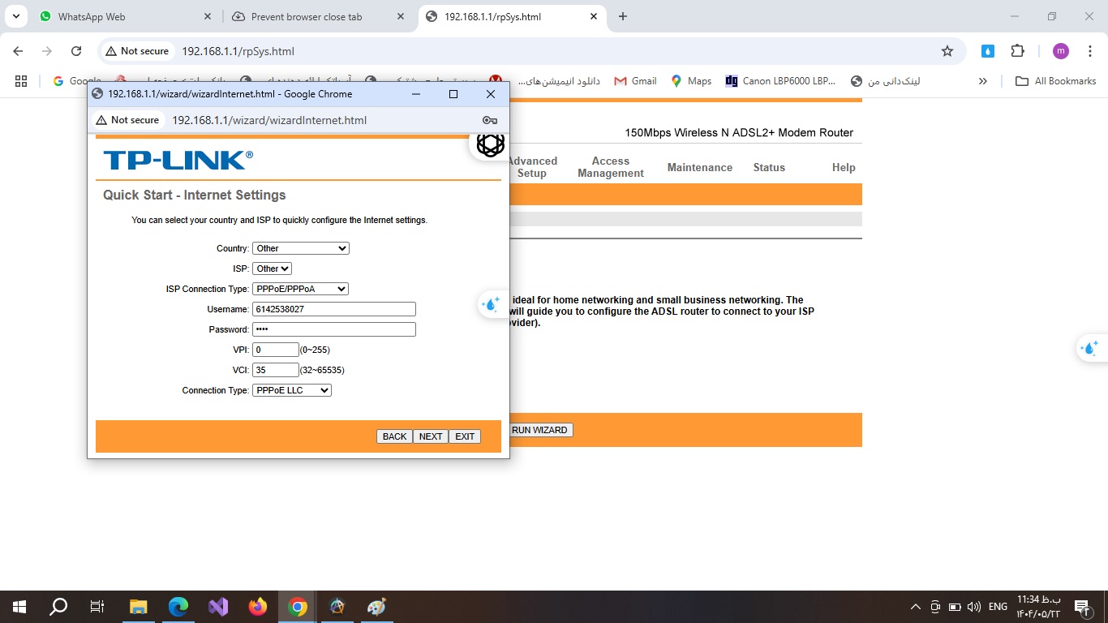The image size is (1108, 623).
Task: Open the Maintenance menu in router page
Action: point(699,167)
